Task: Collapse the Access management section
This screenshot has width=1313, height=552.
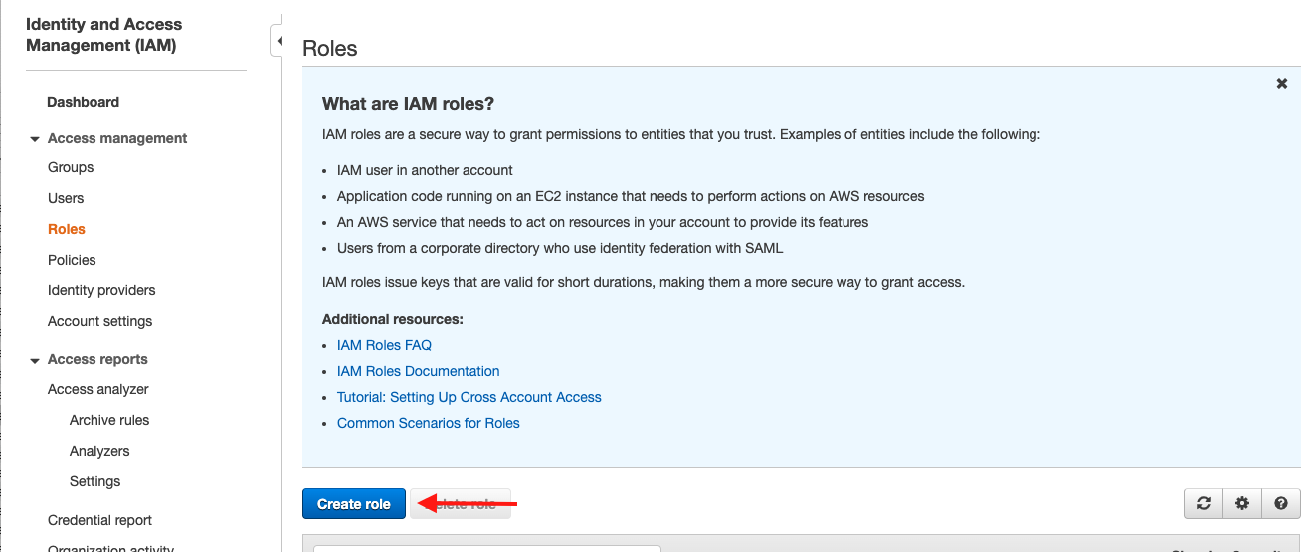Action: click(x=35, y=139)
